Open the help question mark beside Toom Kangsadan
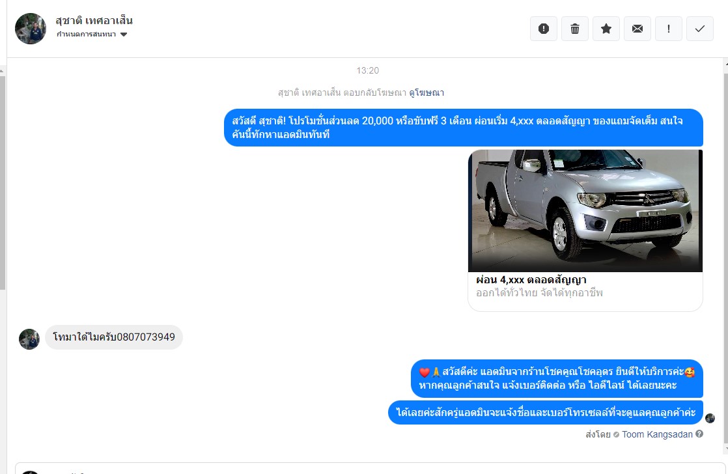 [x=699, y=434]
